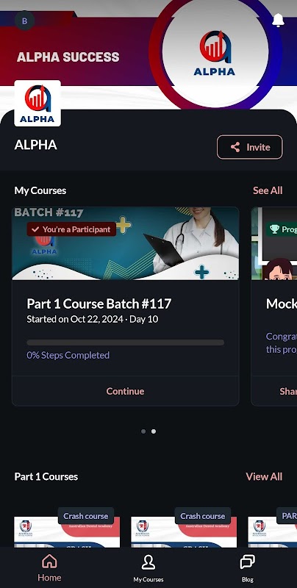297x588 pixels.
Task: Open My Courses person icon
Action: click(x=148, y=562)
